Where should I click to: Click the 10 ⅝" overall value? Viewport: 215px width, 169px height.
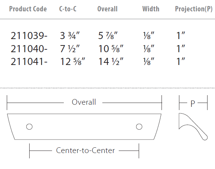pos(111,48)
